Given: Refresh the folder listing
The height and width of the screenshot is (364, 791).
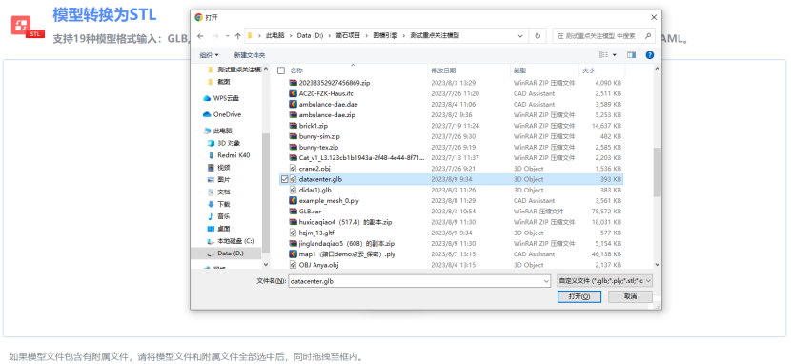Looking at the screenshot, I should click(537, 36).
